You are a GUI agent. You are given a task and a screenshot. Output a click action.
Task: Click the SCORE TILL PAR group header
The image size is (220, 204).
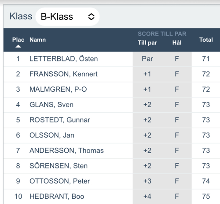162,34
